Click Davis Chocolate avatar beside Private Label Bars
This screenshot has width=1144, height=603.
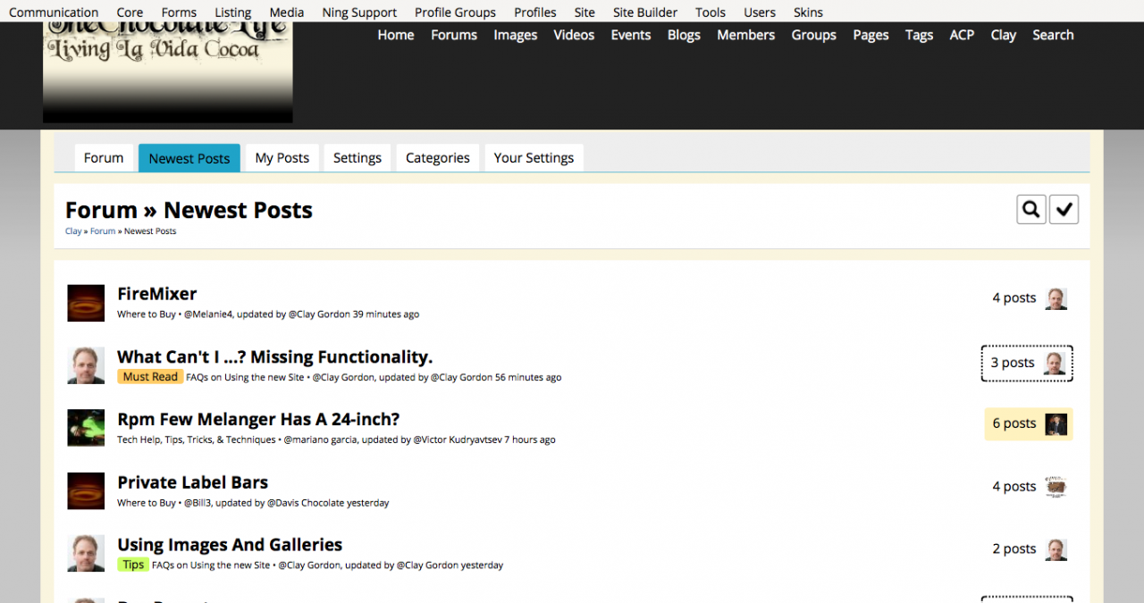(x=1056, y=487)
